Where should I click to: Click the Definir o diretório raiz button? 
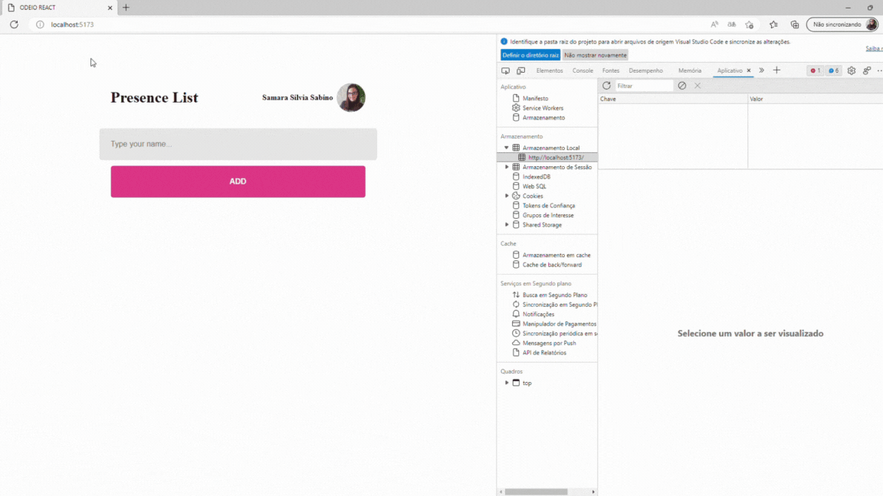coord(529,54)
